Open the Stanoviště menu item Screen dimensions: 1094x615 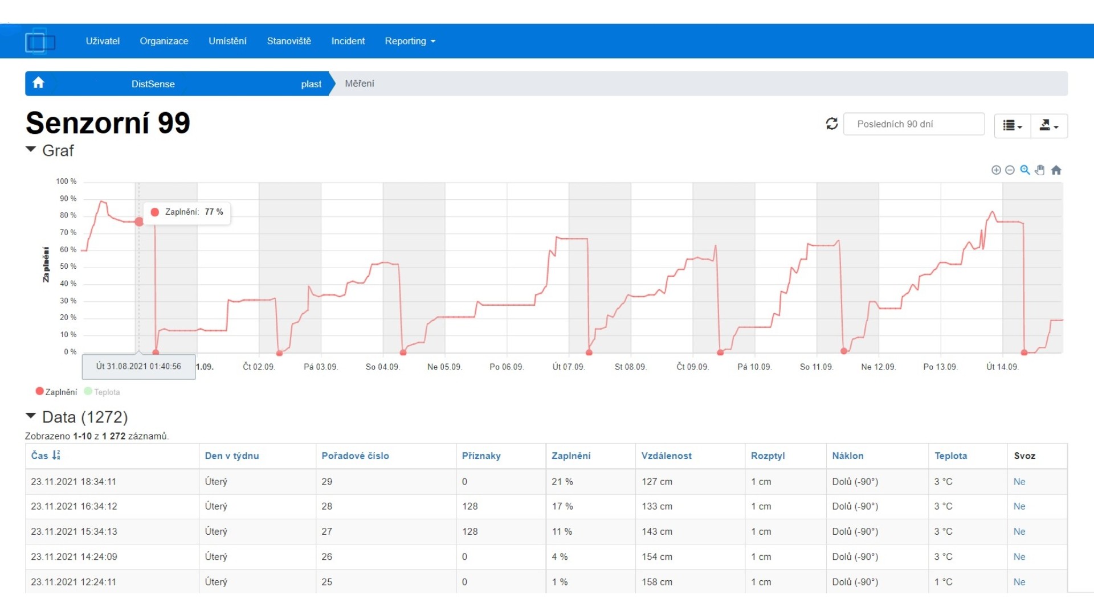289,41
